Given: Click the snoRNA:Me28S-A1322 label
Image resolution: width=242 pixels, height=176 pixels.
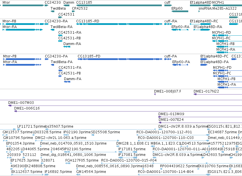Looking at the screenshot, I should (218, 8).
